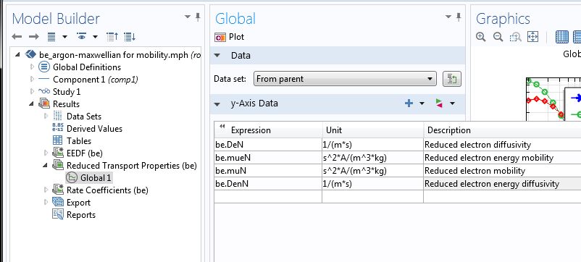Open Global settings panel menu arrow

448,17
